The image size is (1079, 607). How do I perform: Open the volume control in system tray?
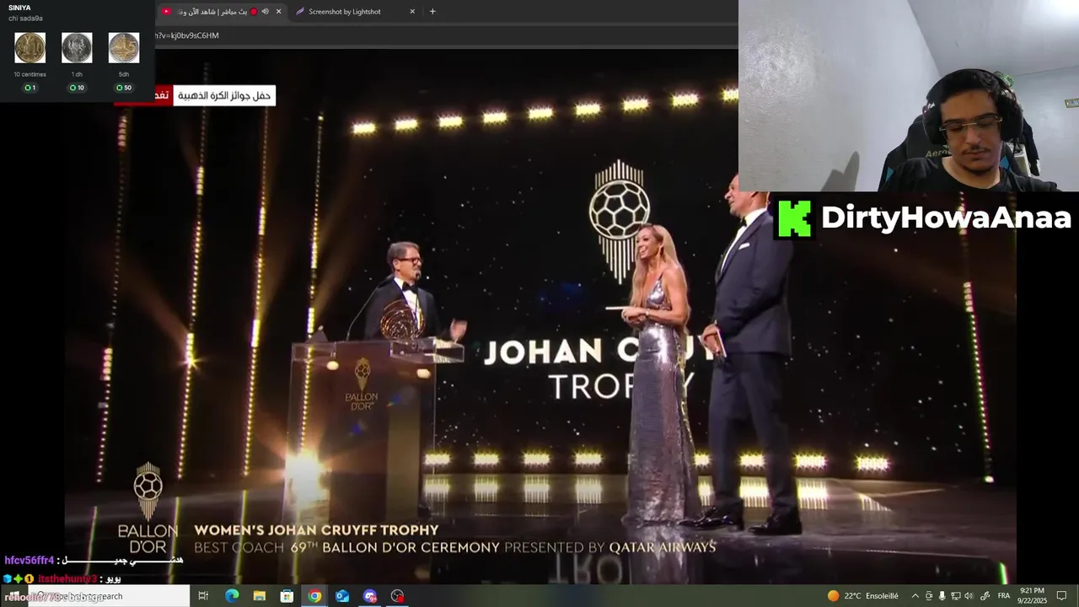(x=969, y=596)
